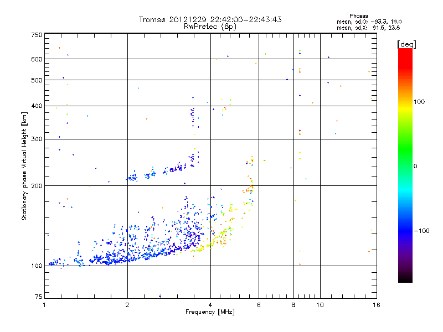The image size is (443, 332).
Task: Select the 'mean, sd,X: 91.5, 23.8' line
Action: pyautogui.click(x=368, y=28)
